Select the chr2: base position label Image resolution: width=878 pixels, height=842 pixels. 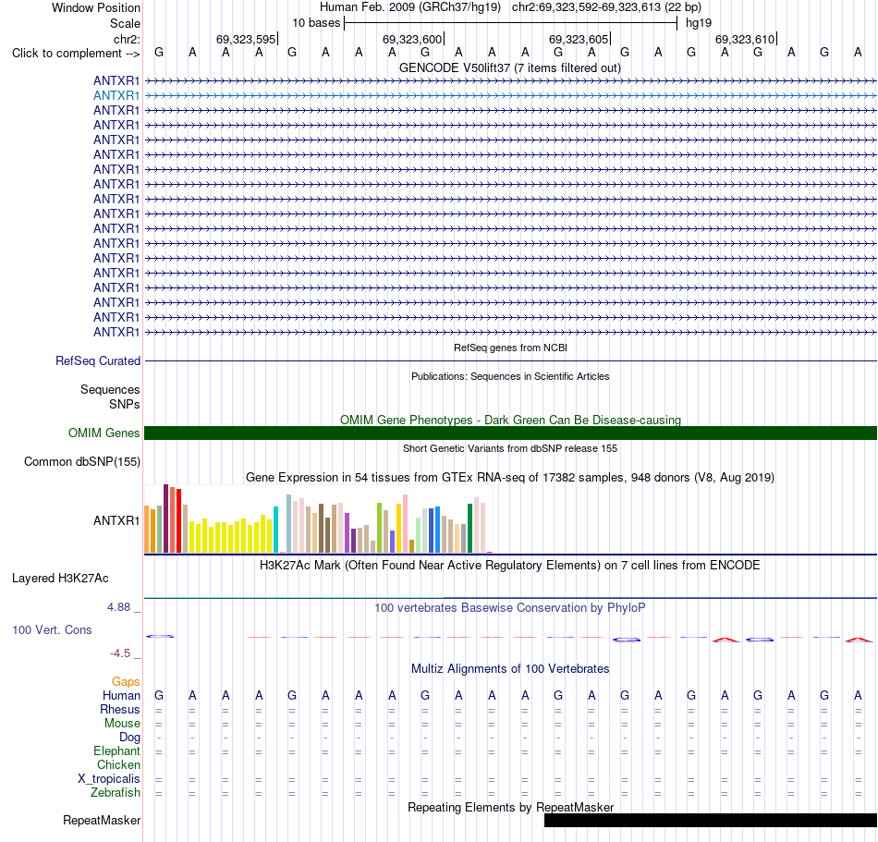point(127,39)
